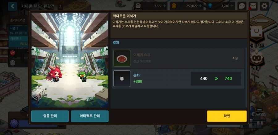The image size is (278, 135).
Task: Open the help question mark icon
Action: [x=60, y=6]
